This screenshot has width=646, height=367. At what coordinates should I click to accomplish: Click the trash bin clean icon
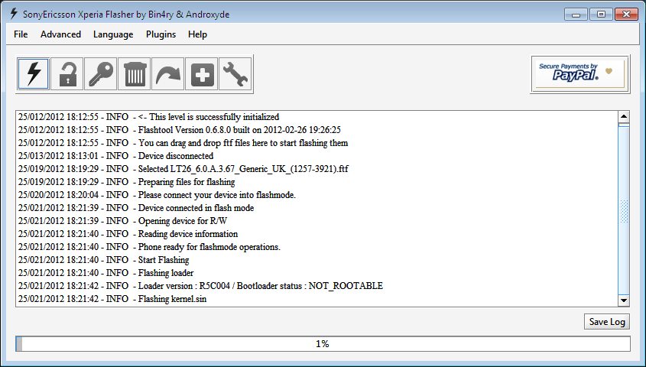pos(135,74)
